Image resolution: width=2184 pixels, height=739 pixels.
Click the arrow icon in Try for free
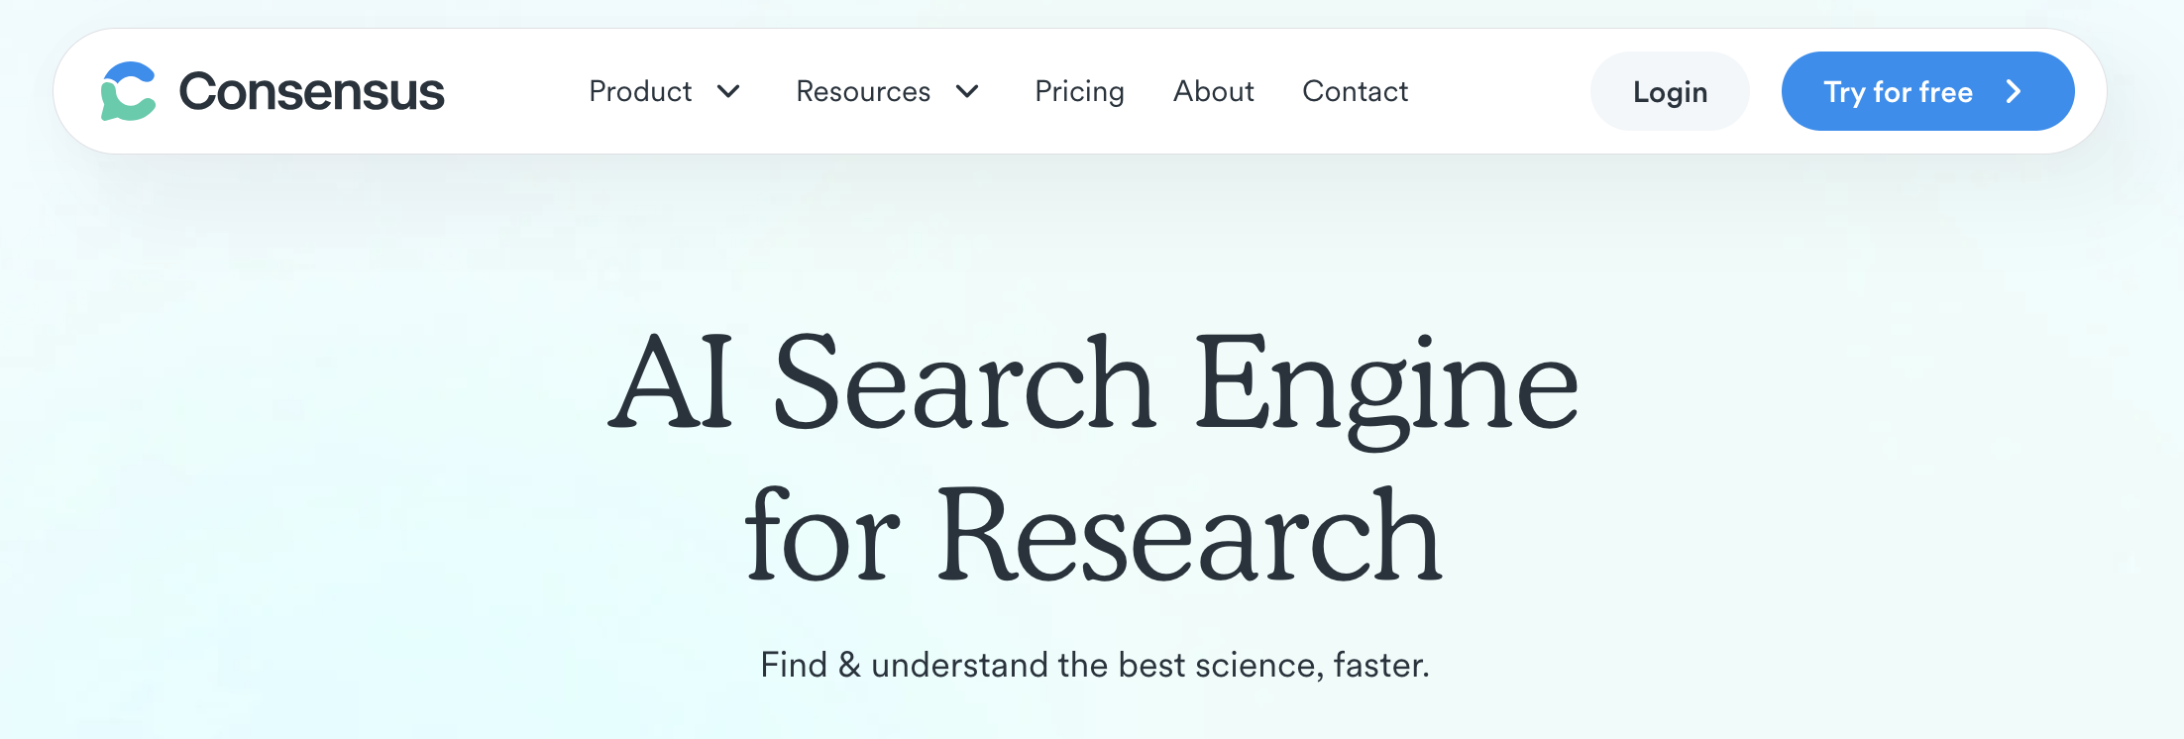tap(2014, 91)
